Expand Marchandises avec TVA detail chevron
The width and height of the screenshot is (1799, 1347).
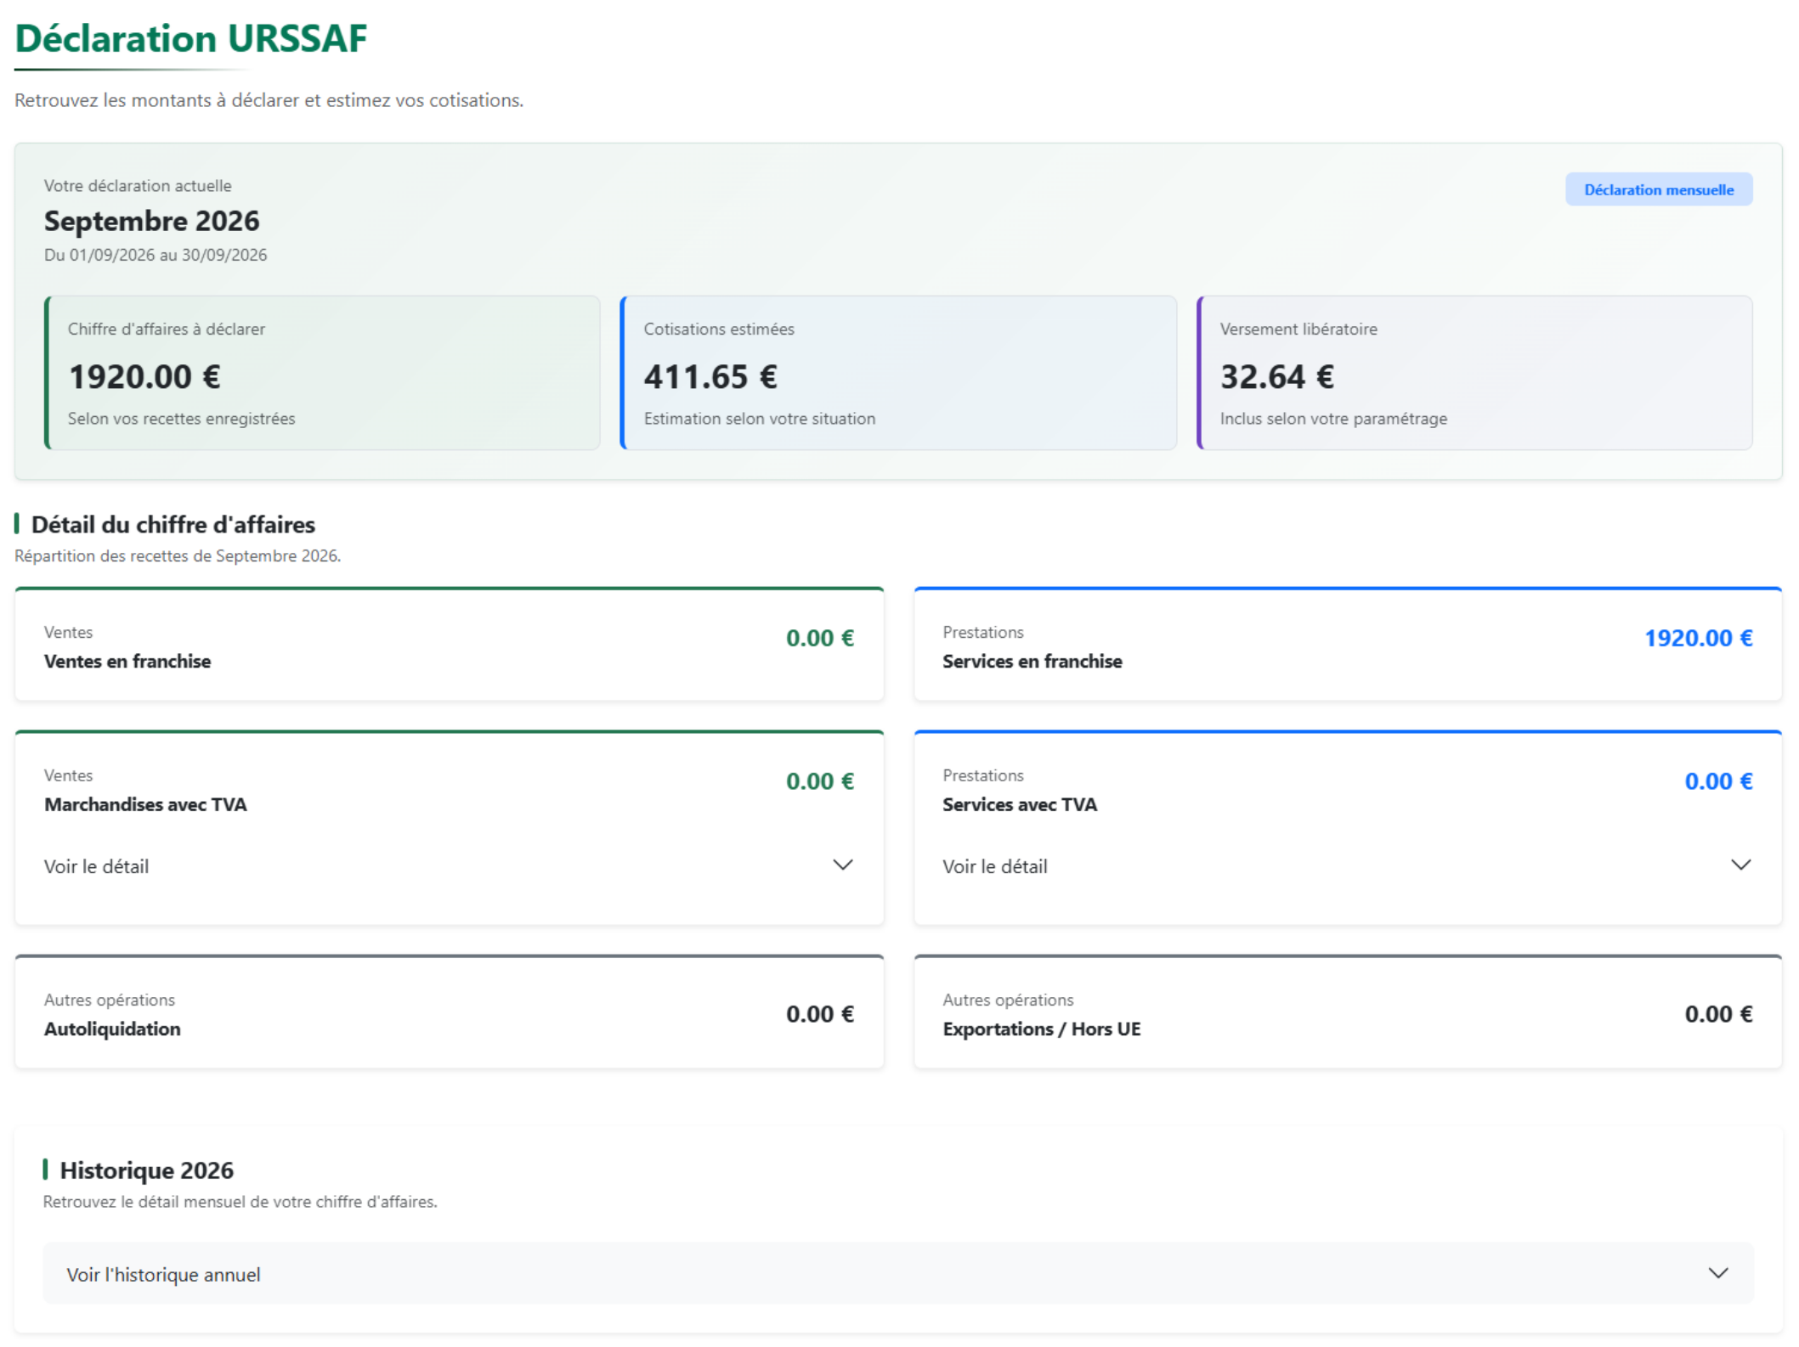click(842, 865)
